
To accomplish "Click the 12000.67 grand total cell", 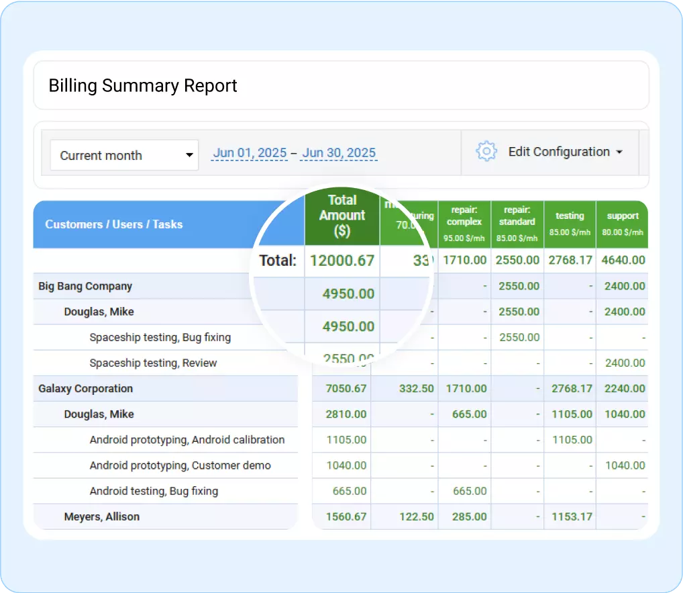I will point(342,260).
